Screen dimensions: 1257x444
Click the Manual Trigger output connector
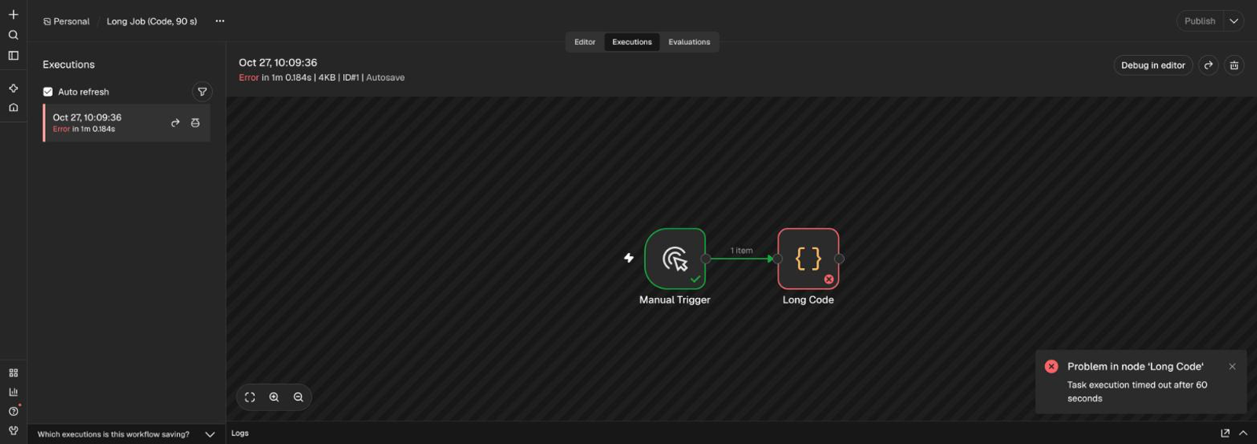click(x=705, y=259)
